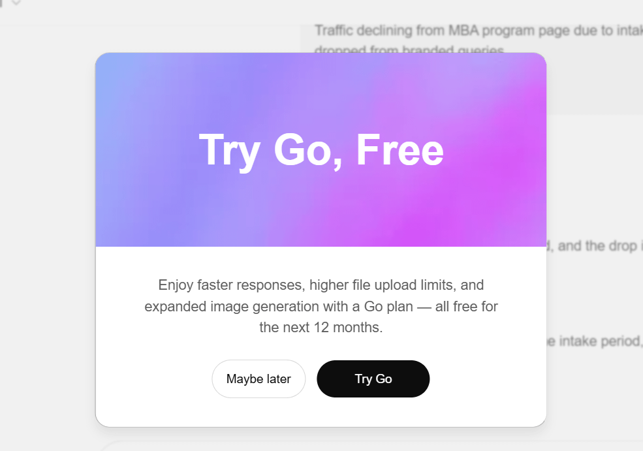This screenshot has height=451, width=643.
Task: Dismiss the offer with Maybe later
Action: 259,379
